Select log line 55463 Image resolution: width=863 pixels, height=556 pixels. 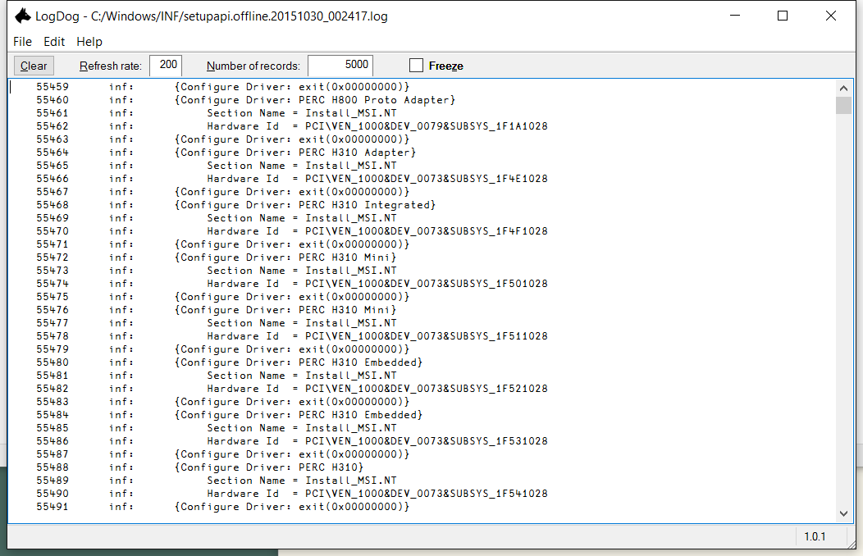[x=223, y=139]
